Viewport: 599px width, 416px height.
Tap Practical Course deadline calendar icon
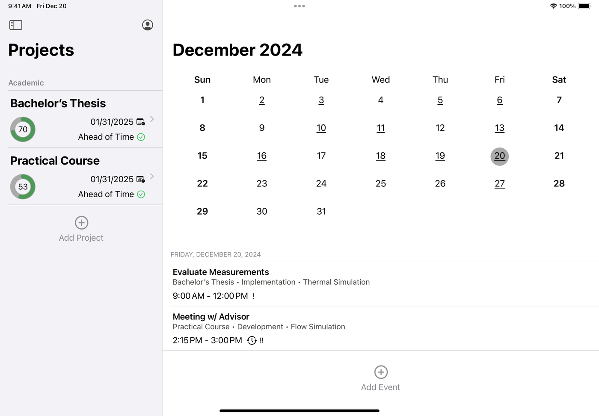pos(140,180)
